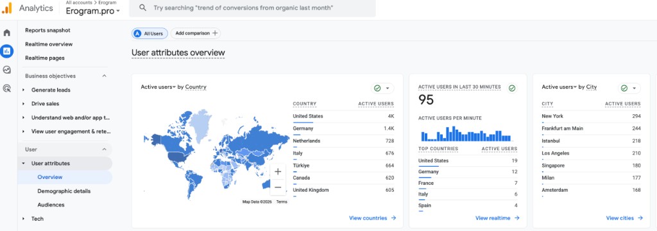
Task: Click the Frankfurt am Main city row
Action: coord(591,128)
